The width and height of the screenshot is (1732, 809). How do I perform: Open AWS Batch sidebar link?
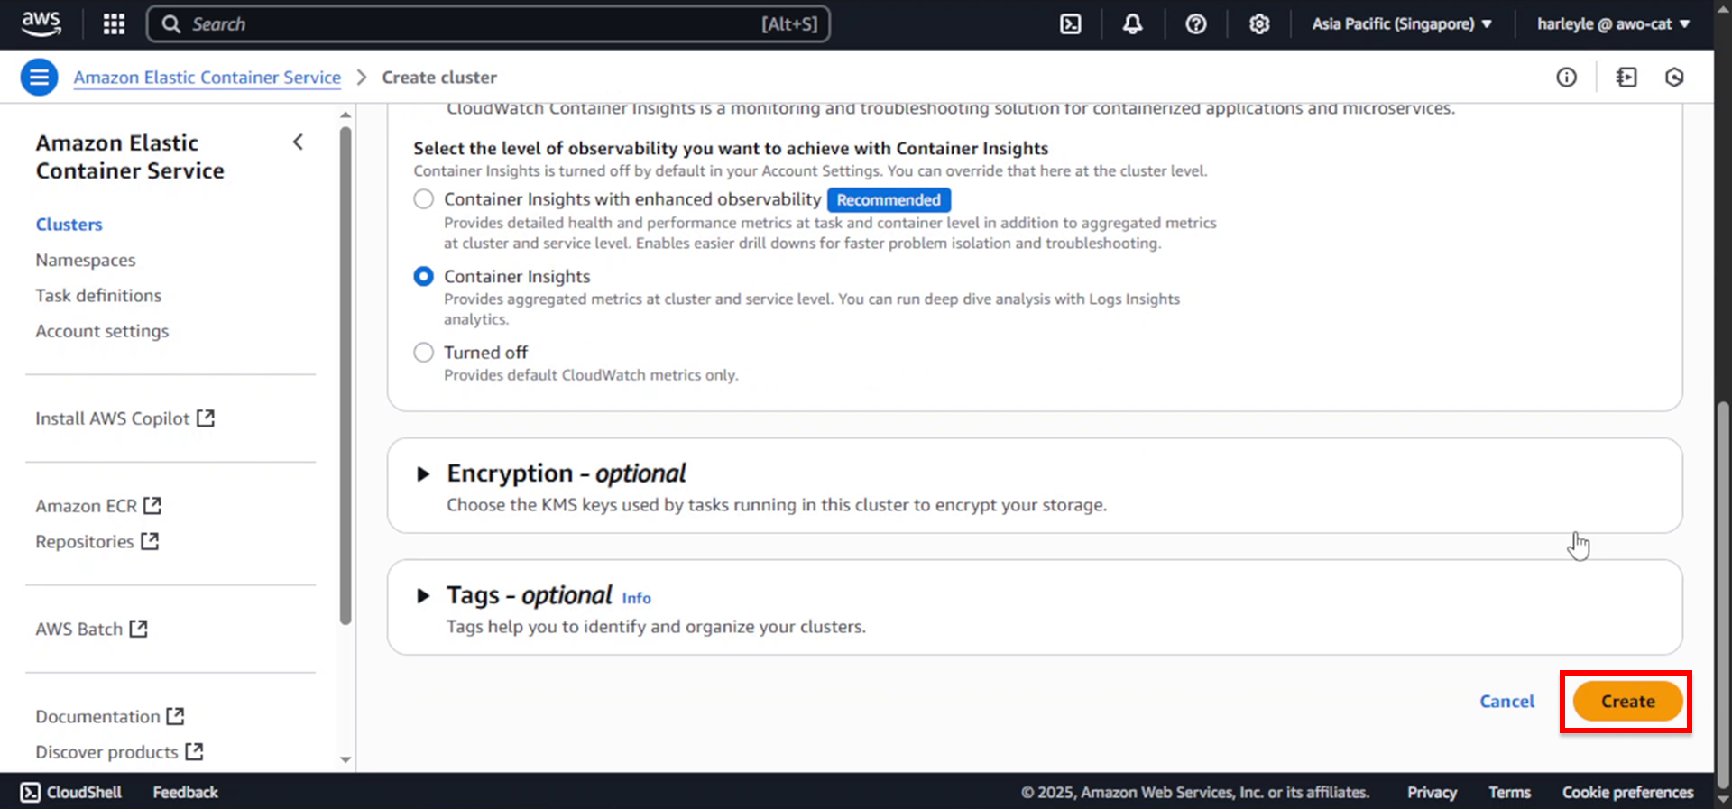79,629
